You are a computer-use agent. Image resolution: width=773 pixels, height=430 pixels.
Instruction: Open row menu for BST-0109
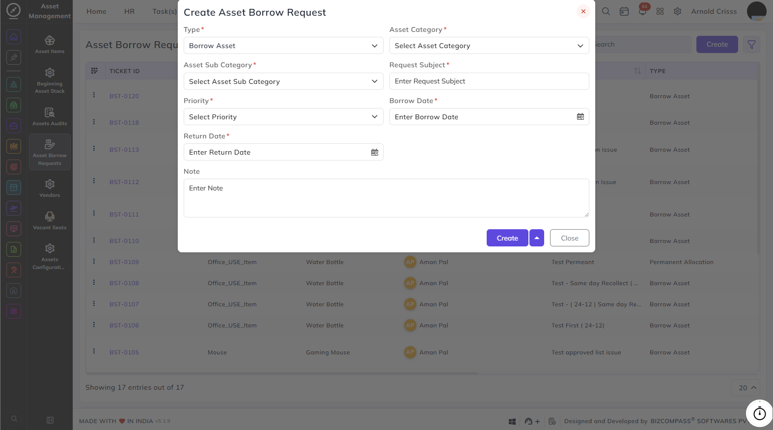pos(94,261)
